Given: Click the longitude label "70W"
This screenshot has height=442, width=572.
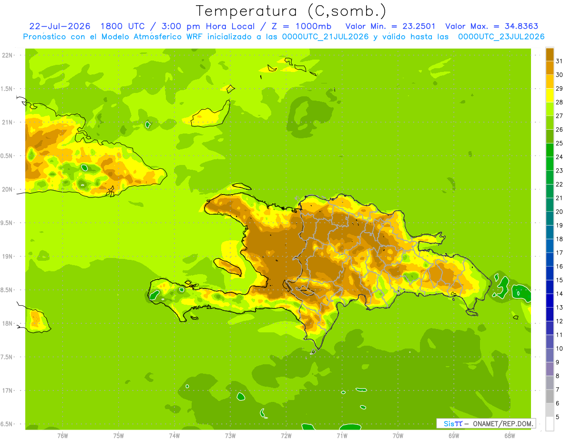Looking at the screenshot, I should coord(398,436).
